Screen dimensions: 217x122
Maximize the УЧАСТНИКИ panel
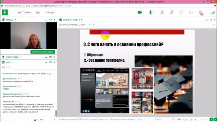(x=51, y=57)
